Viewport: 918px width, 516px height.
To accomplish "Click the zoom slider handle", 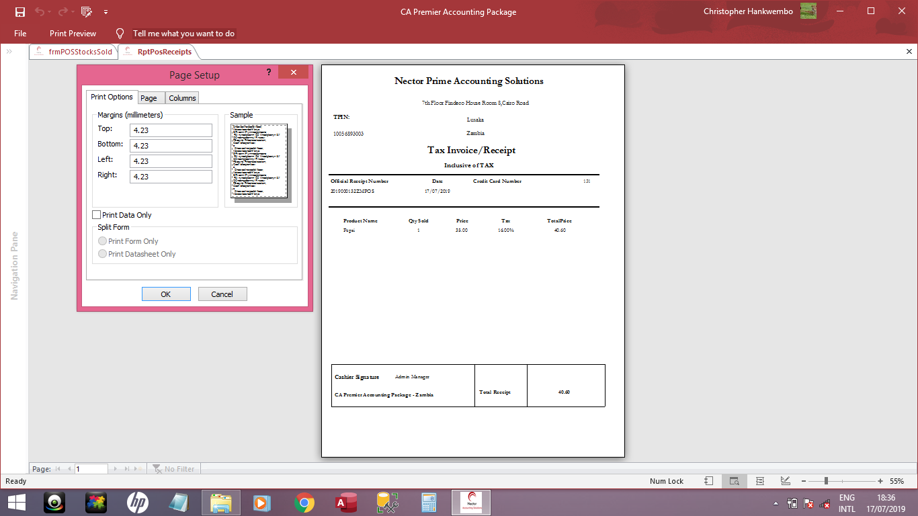I will pos(826,481).
